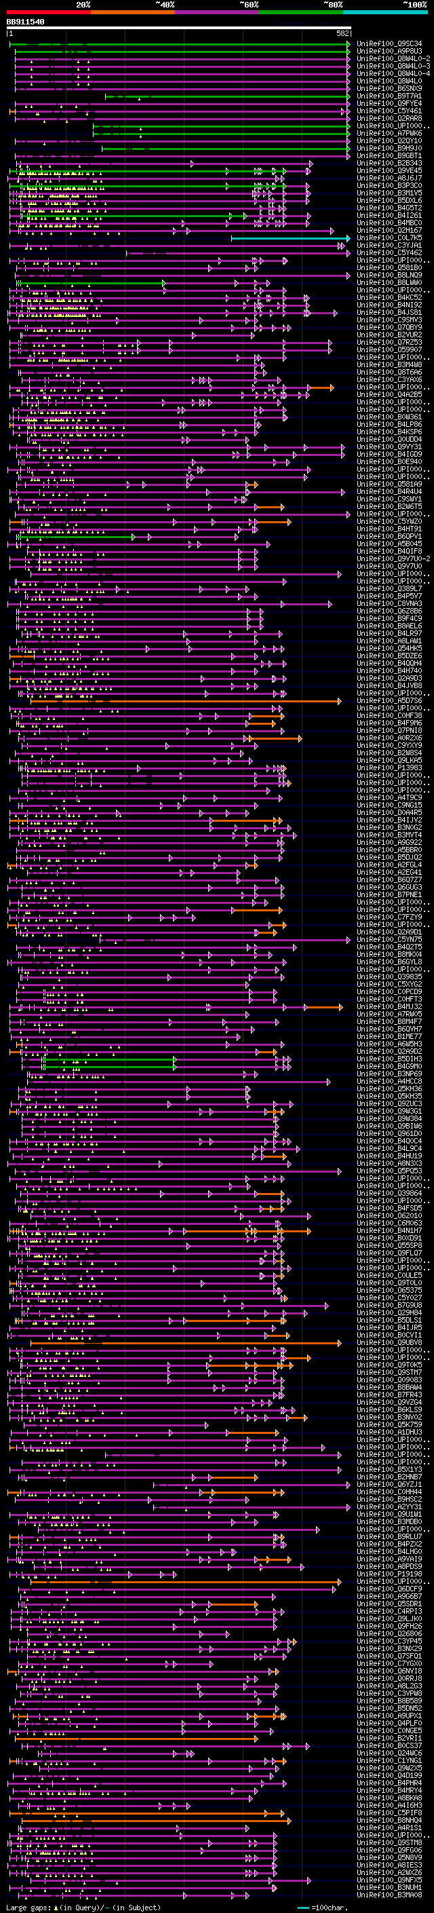
Task: Click the white query sequence bar
Action: pyautogui.click(x=179, y=27)
